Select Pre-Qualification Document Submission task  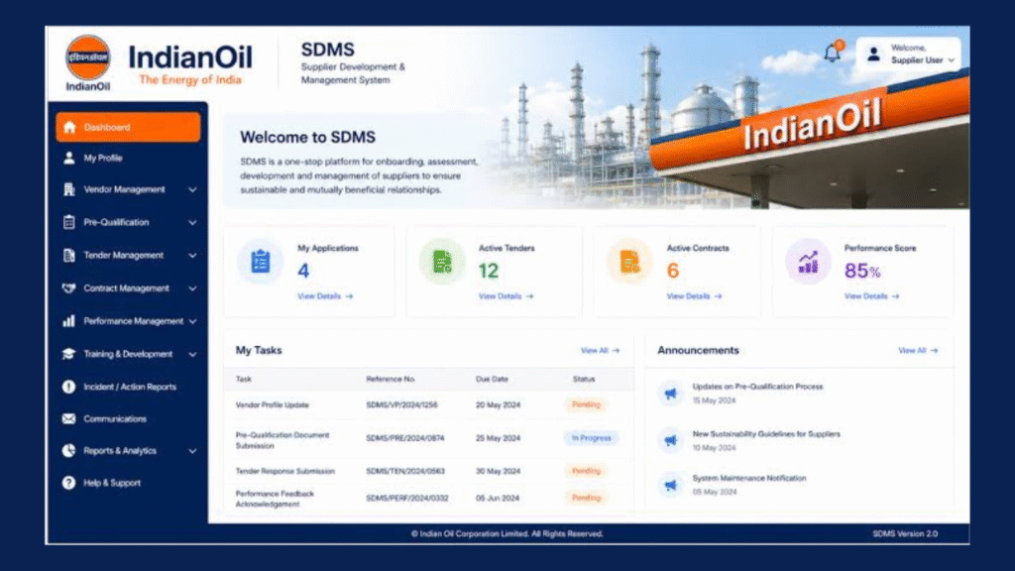pos(282,440)
